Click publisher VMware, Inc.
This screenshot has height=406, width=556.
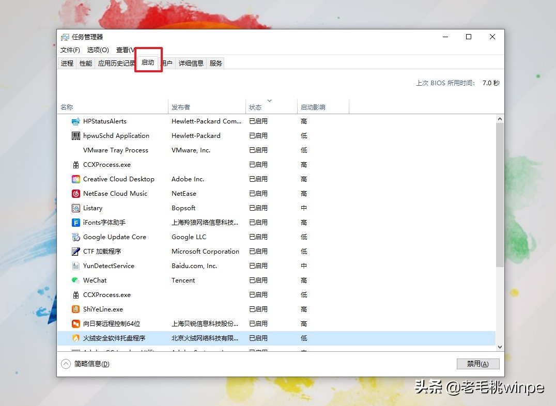[191, 150]
